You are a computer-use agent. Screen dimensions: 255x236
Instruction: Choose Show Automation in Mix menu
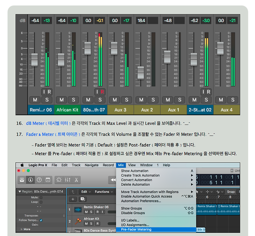point(156,171)
